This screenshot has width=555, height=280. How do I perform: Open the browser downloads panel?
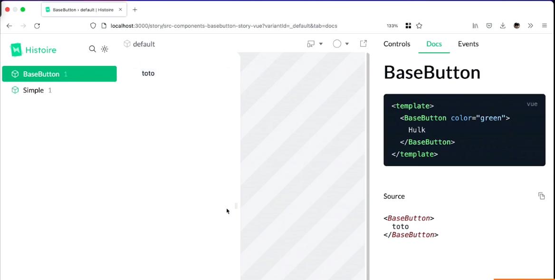tap(503, 26)
